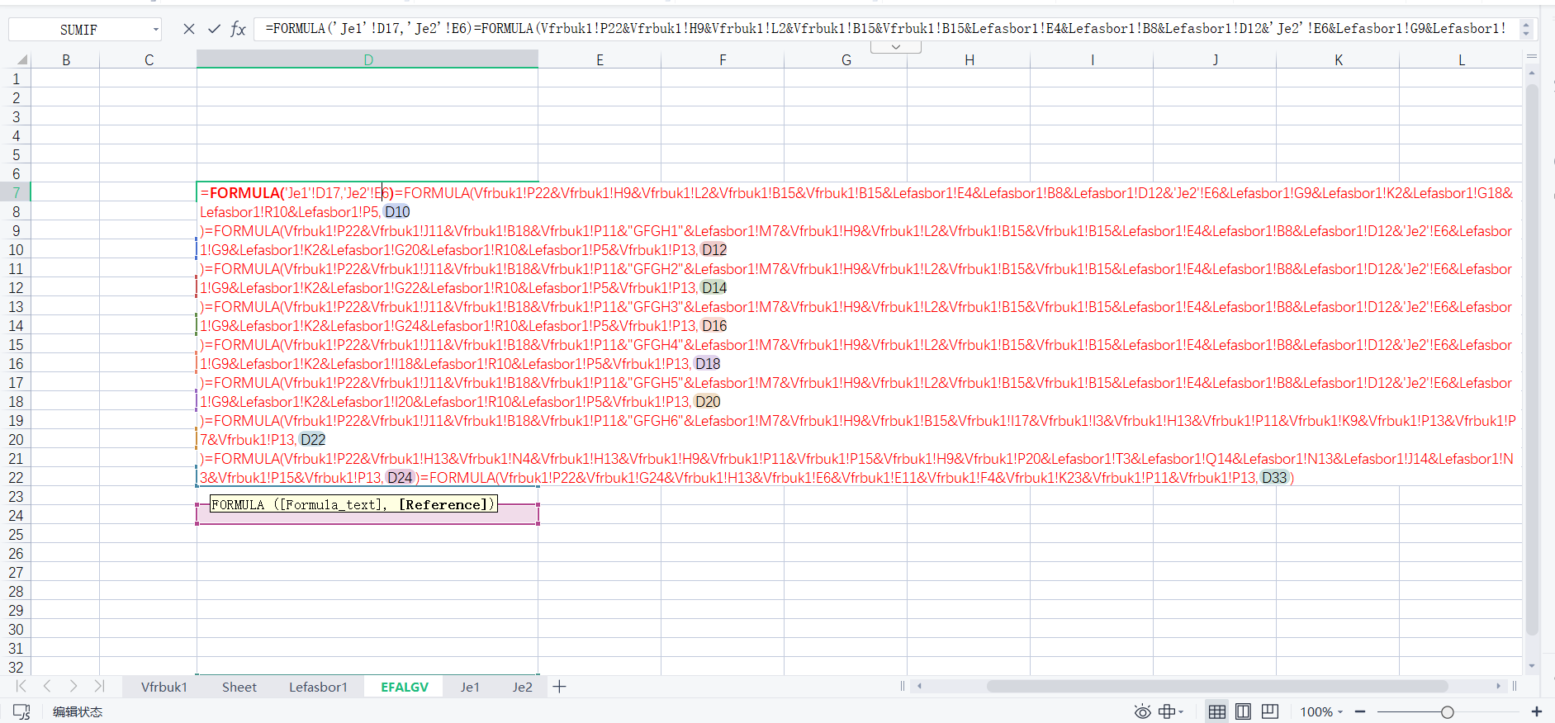Click the zoom slider handle
1555x723 pixels.
[1447, 711]
